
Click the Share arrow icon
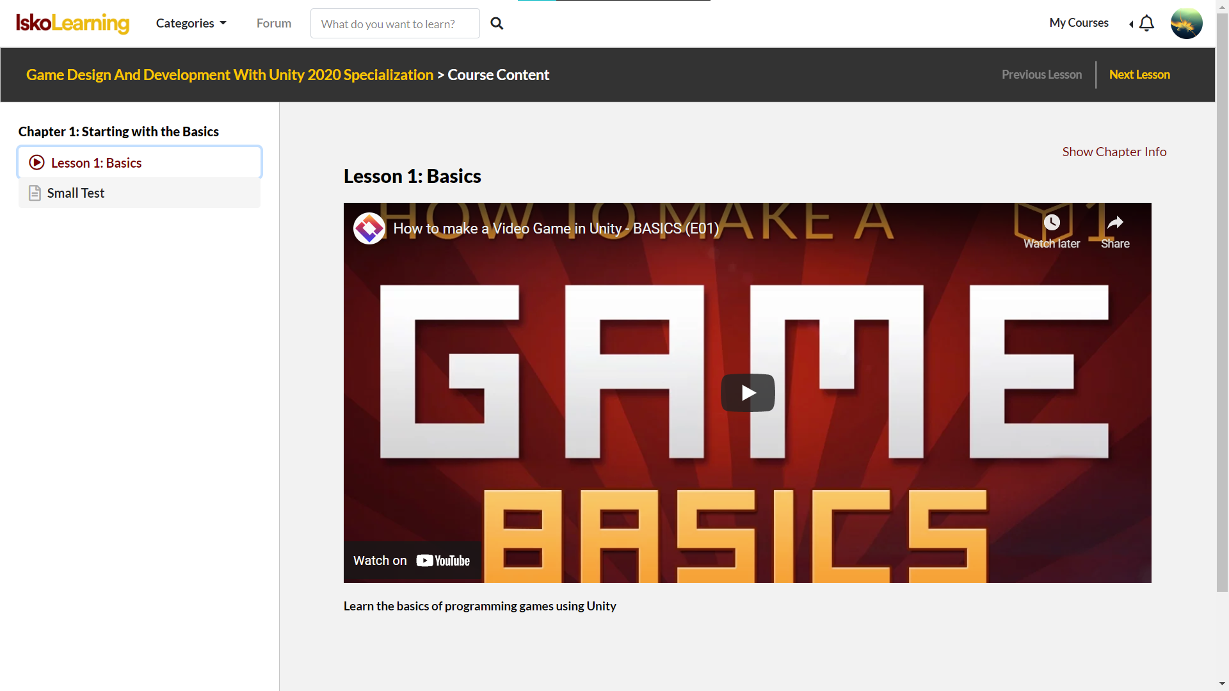click(1115, 223)
